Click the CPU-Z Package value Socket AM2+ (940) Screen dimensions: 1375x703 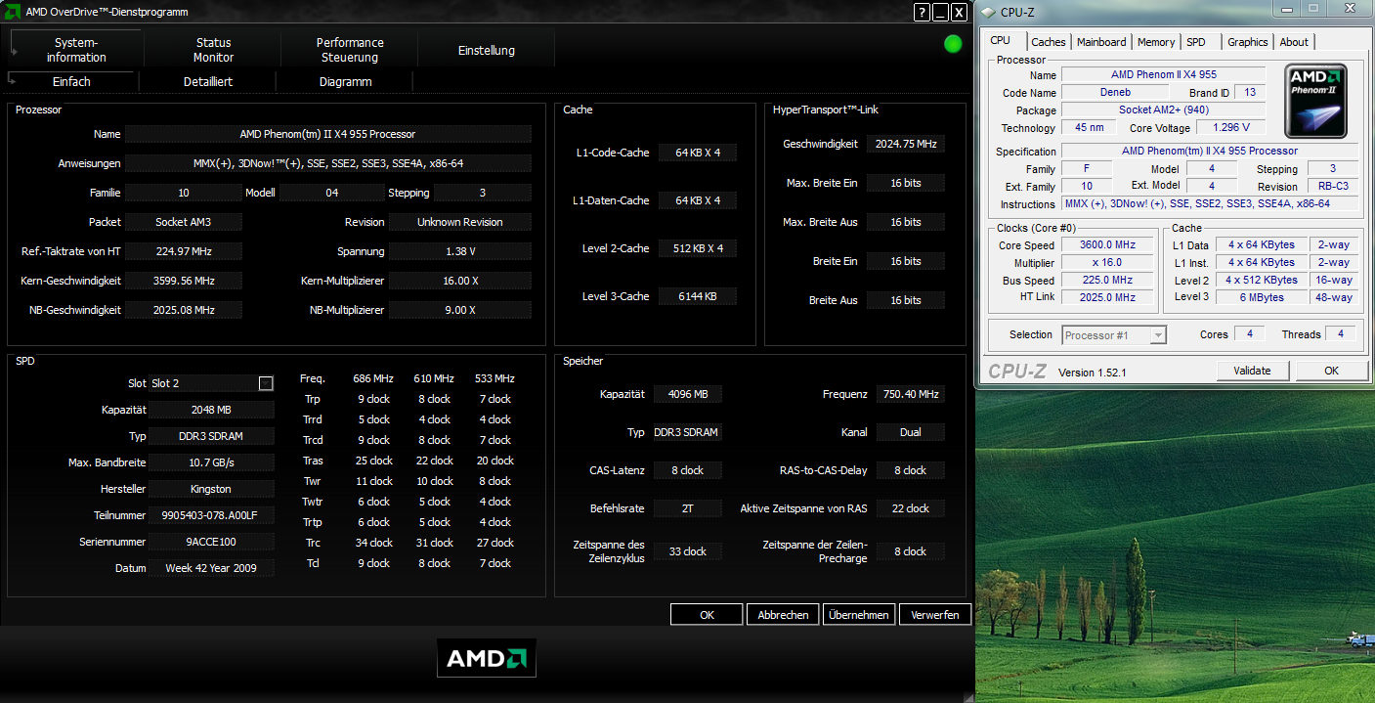point(1164,110)
